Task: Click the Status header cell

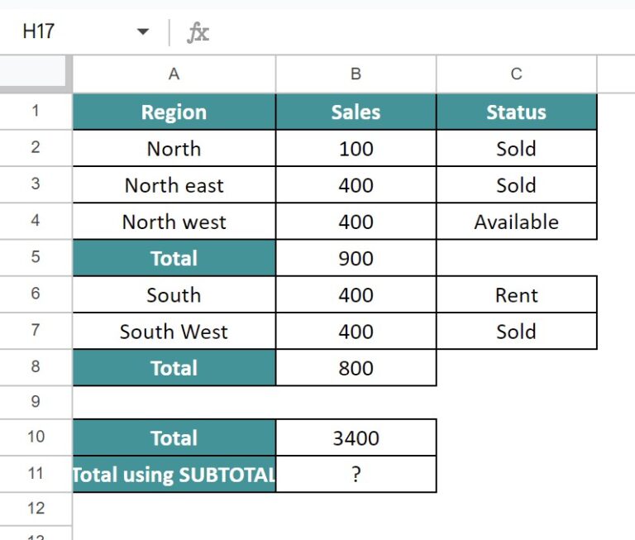Action: pos(516,112)
